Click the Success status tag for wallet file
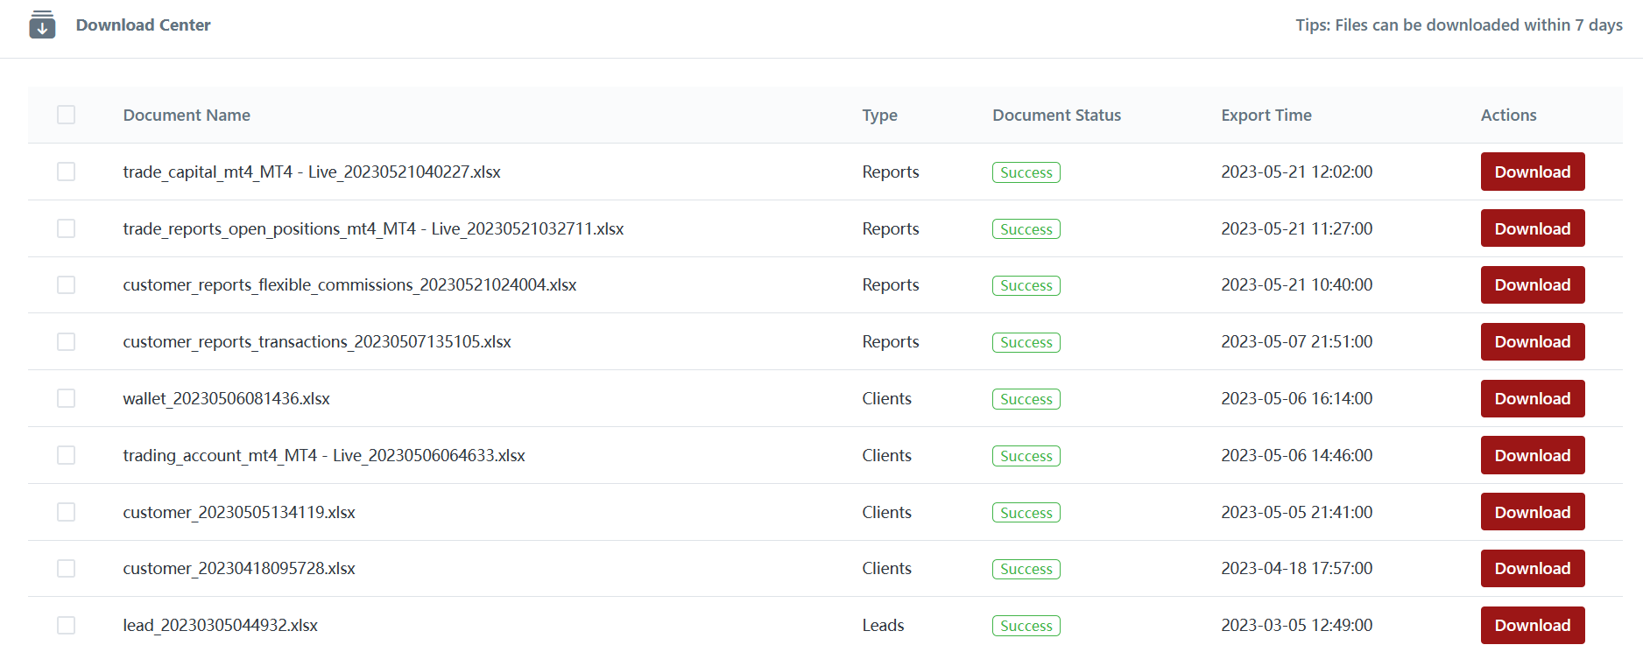Screen dimensions: 1643x652 pos(1026,399)
